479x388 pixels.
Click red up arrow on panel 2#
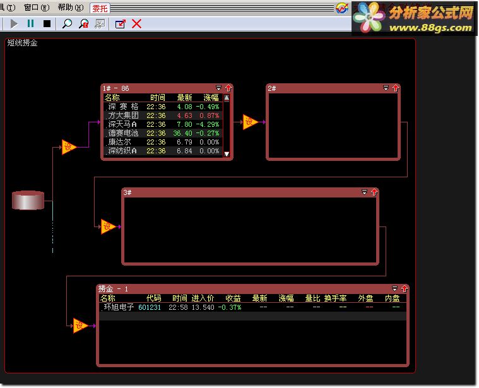(x=396, y=88)
